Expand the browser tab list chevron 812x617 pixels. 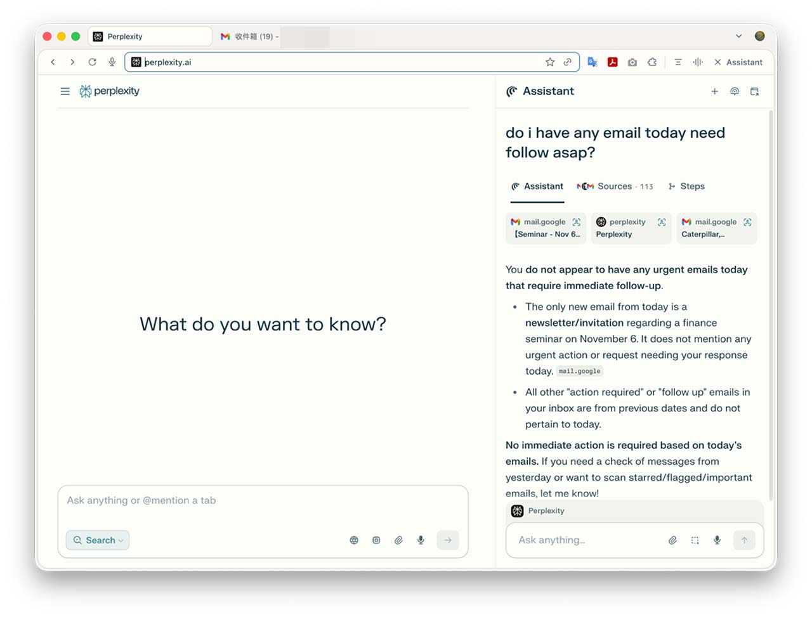pos(738,36)
